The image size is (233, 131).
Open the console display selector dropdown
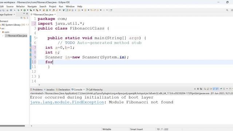point(227,89)
